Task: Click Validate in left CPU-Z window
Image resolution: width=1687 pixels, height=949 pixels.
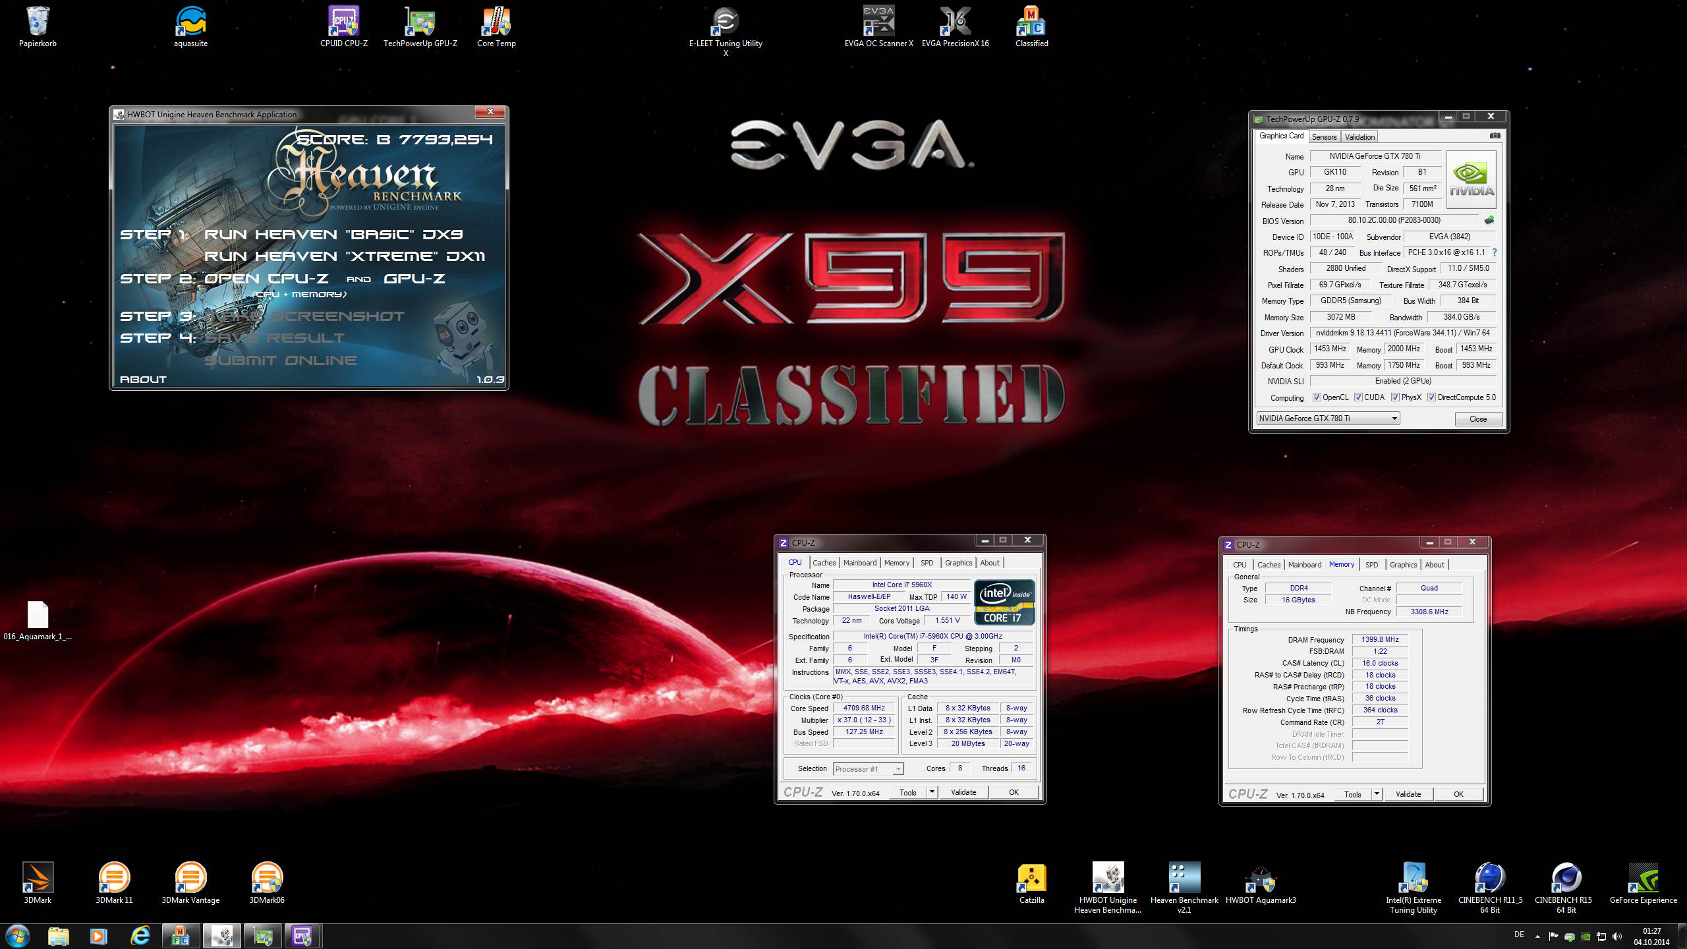Action: point(963,792)
